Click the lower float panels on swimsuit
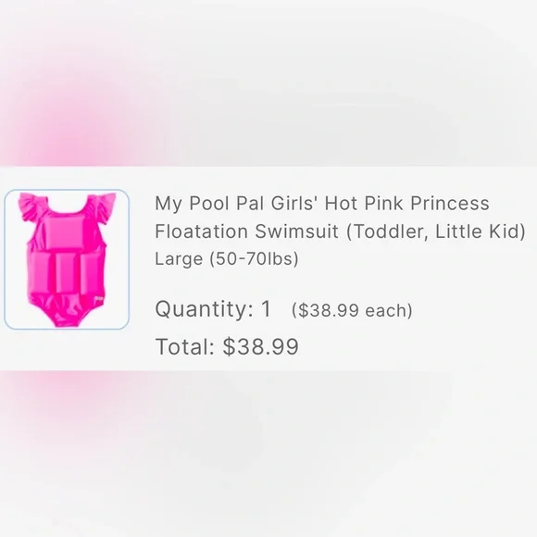537x537 pixels. pyautogui.click(x=67, y=273)
